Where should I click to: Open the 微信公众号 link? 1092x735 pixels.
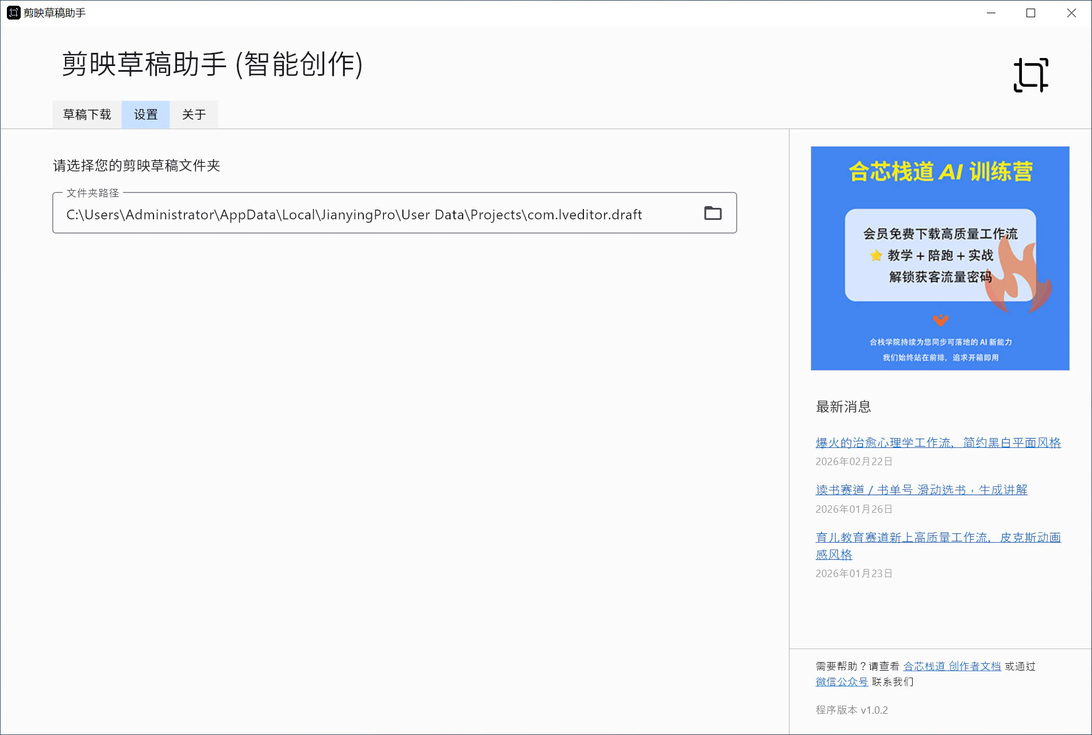point(842,682)
